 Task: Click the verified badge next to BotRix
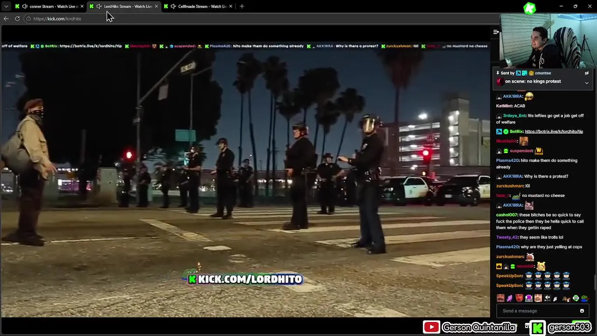506,132
